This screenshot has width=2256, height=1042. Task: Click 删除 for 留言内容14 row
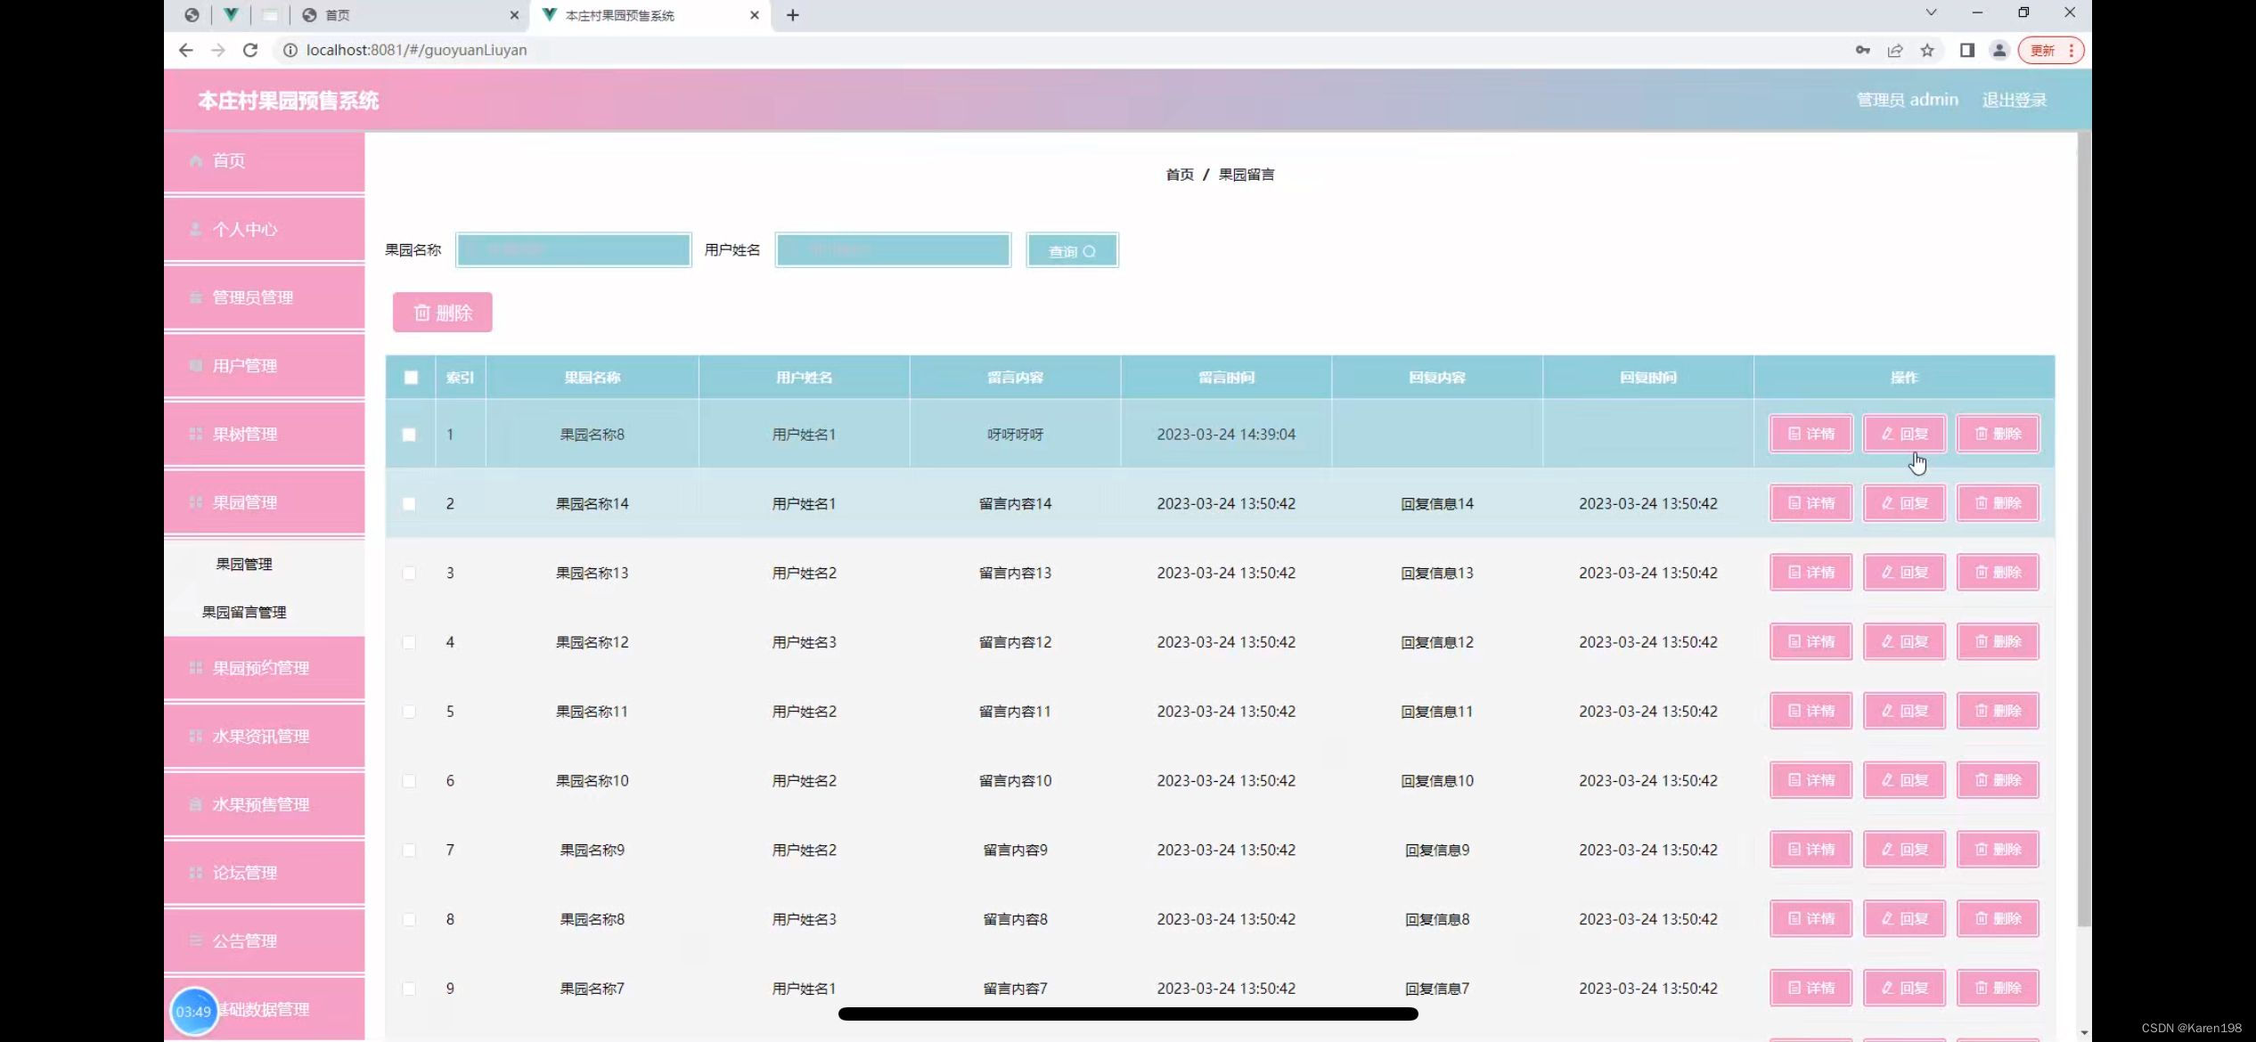click(1998, 503)
